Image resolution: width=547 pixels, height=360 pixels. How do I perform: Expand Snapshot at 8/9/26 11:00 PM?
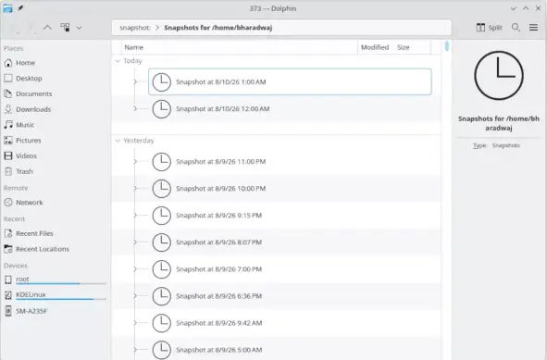tap(135, 162)
